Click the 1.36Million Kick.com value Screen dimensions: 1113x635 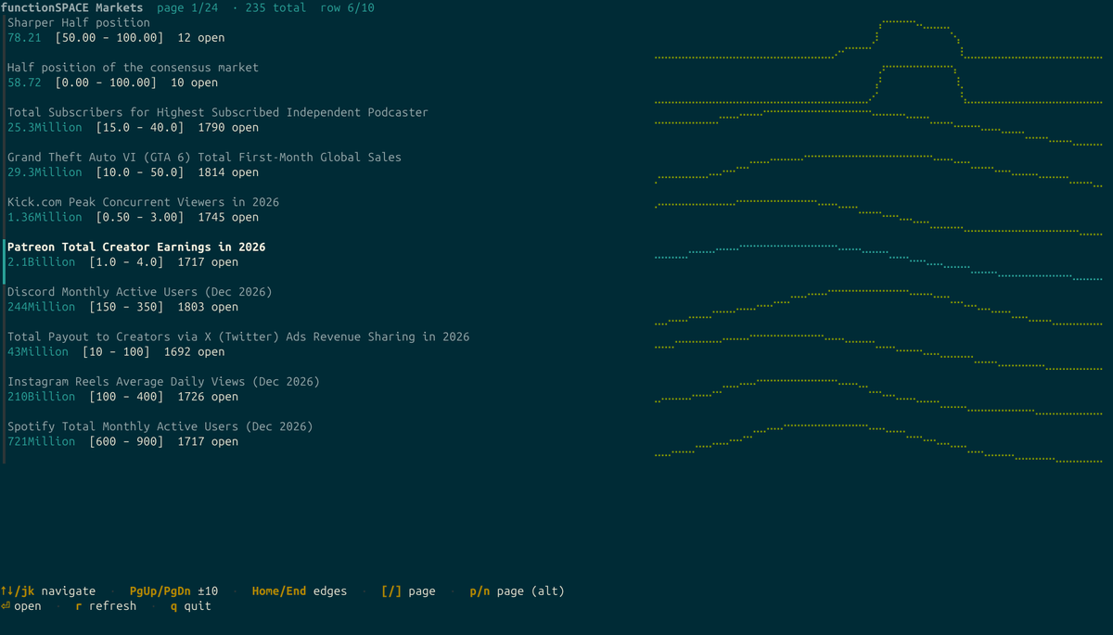tap(45, 217)
